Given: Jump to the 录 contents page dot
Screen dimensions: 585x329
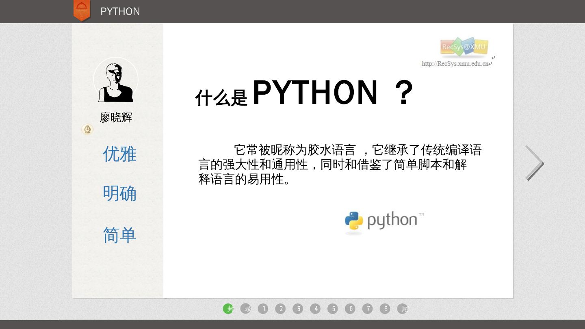Looking at the screenshot, I should (x=246, y=309).
